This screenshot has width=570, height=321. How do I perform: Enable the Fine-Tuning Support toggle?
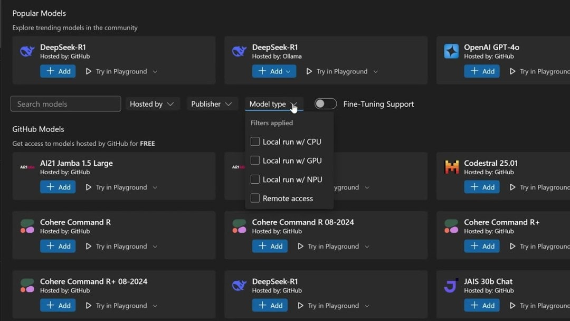pos(326,103)
